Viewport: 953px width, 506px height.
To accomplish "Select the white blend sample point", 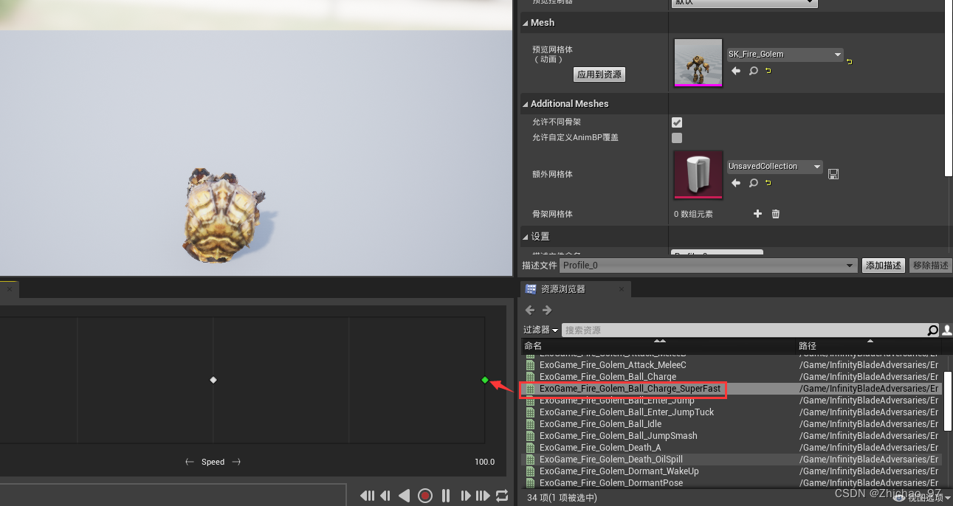I will pos(213,380).
